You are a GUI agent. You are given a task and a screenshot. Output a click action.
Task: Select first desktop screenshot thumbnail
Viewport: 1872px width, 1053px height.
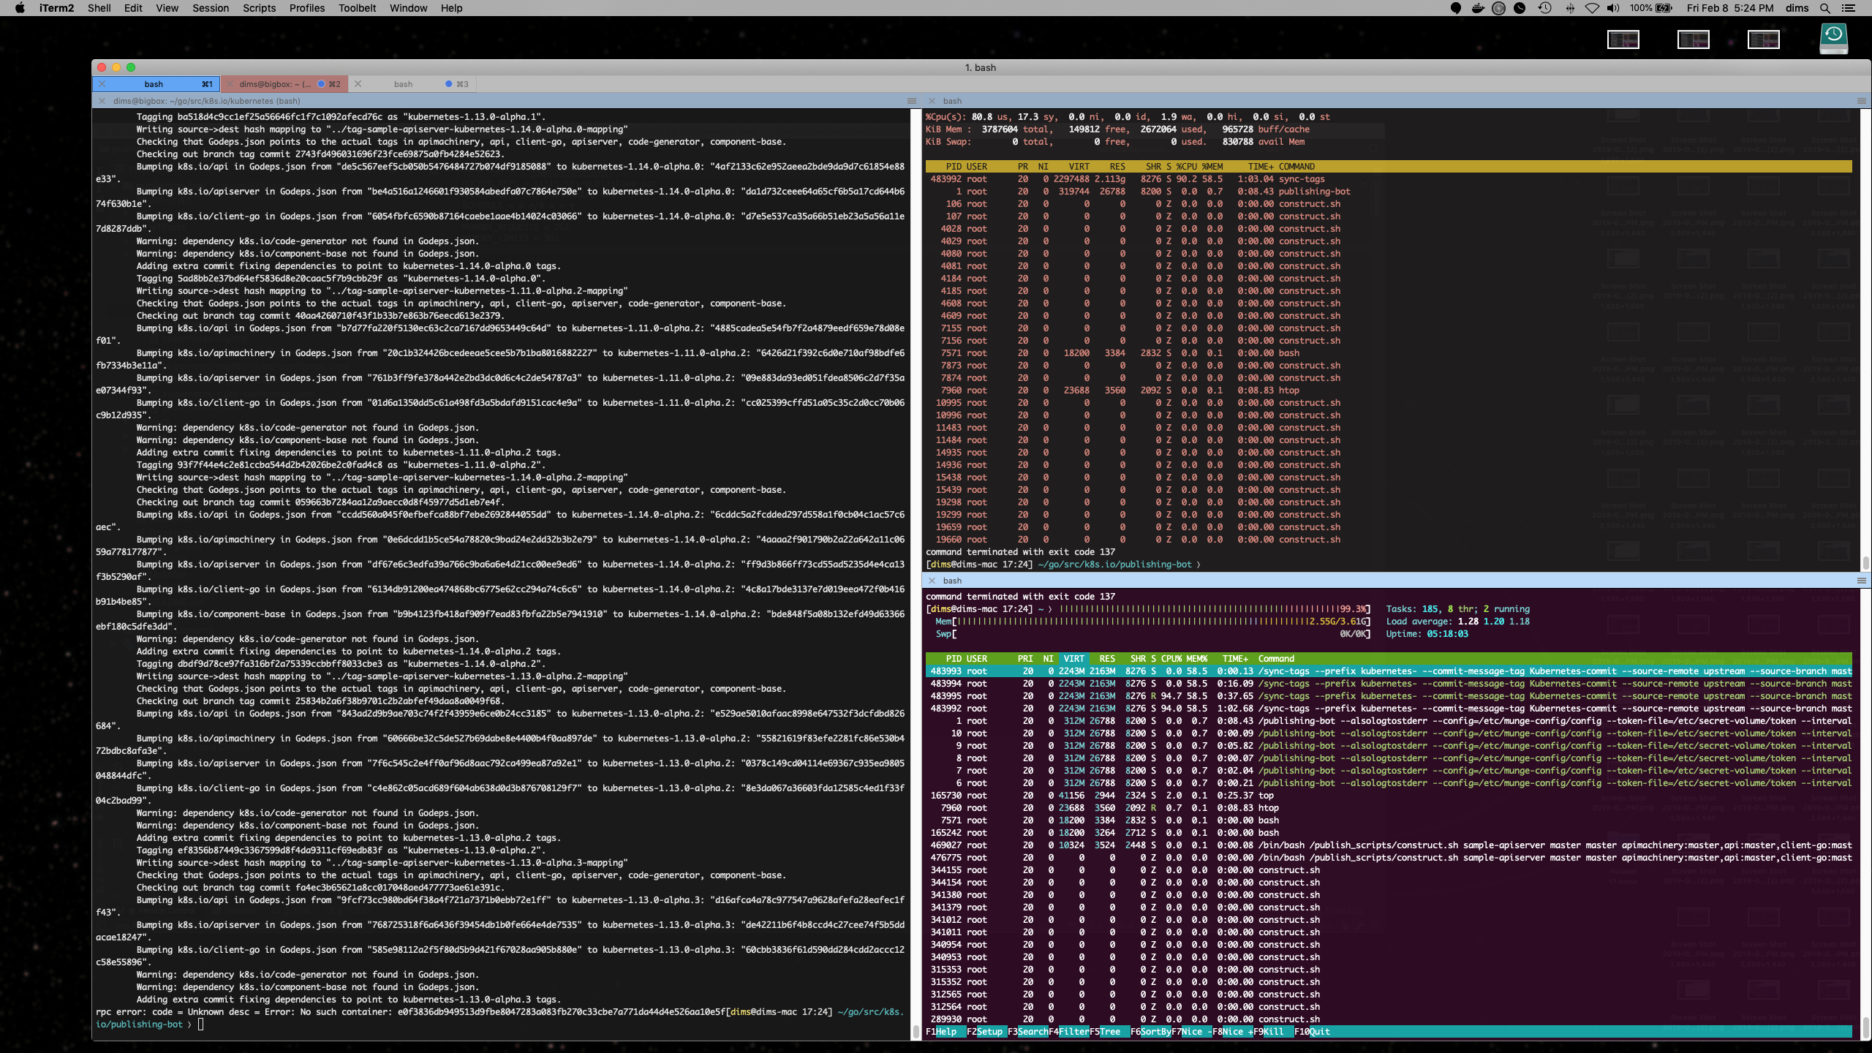[x=1623, y=39]
